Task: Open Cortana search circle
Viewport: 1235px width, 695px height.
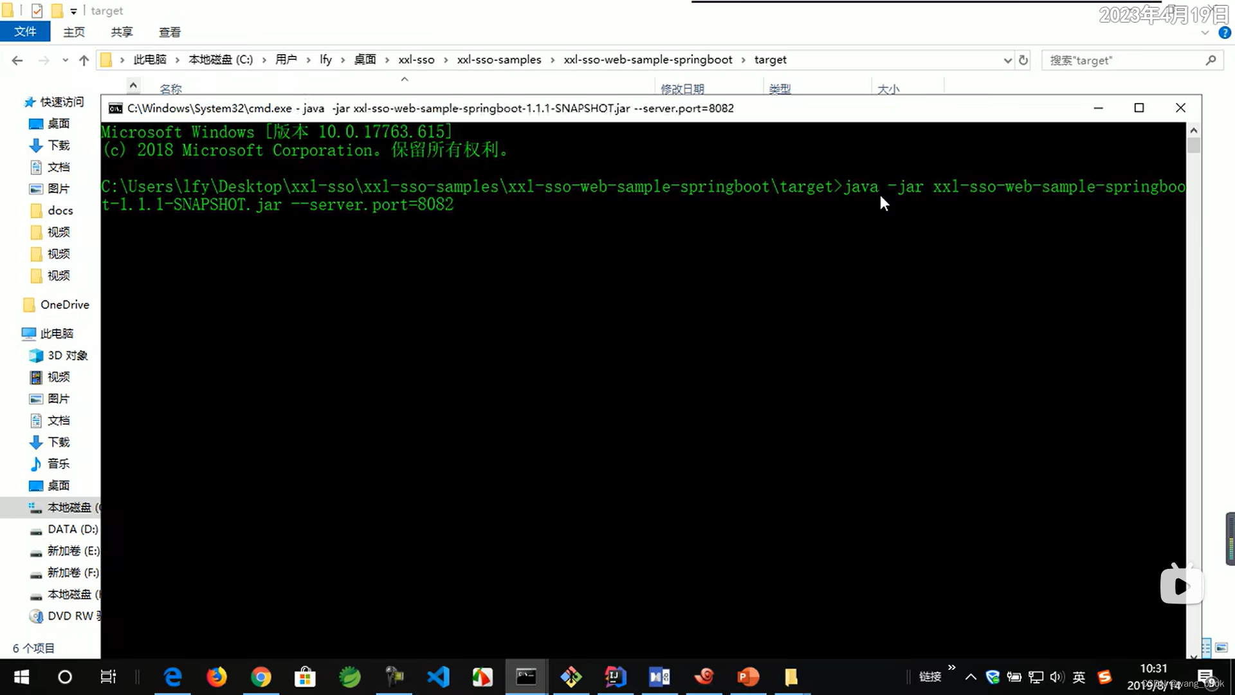Action: coord(65,677)
